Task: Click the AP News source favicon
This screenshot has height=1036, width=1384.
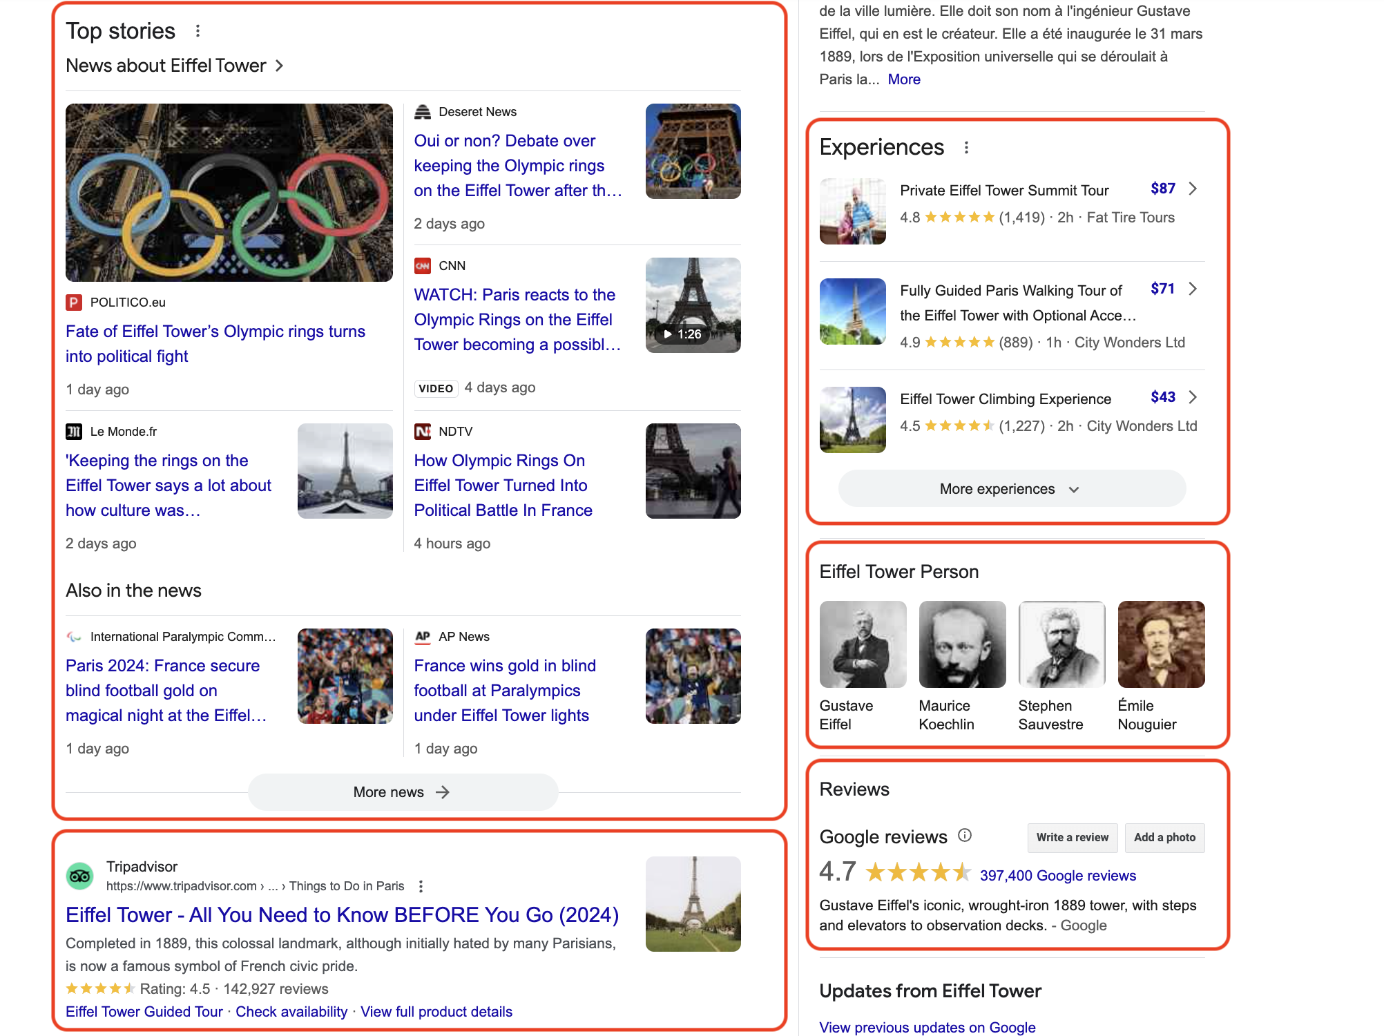Action: point(423,637)
